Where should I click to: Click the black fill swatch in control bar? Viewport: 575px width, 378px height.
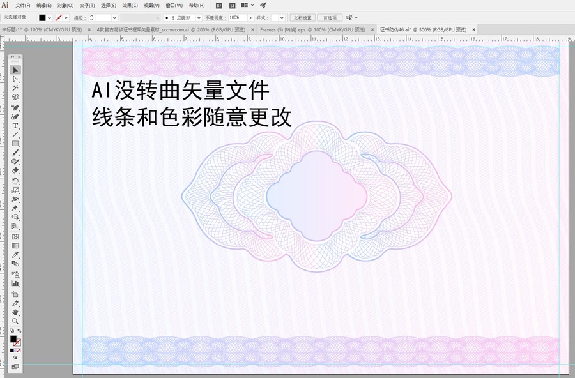[x=43, y=18]
